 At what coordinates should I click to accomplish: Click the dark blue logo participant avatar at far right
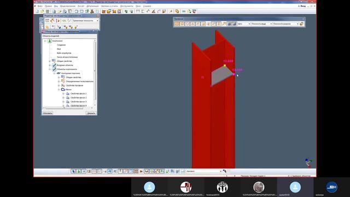click(331, 187)
